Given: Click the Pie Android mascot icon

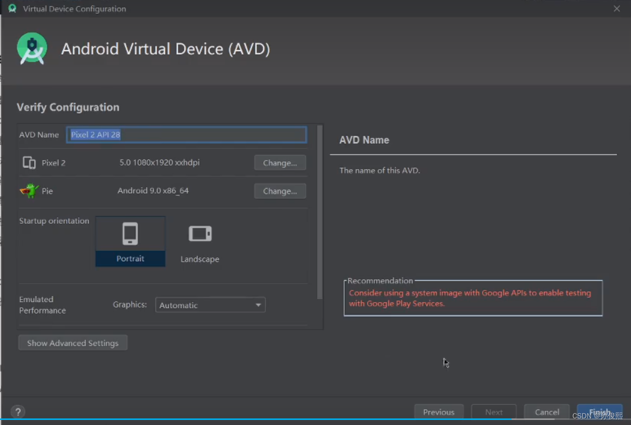Looking at the screenshot, I should point(29,191).
